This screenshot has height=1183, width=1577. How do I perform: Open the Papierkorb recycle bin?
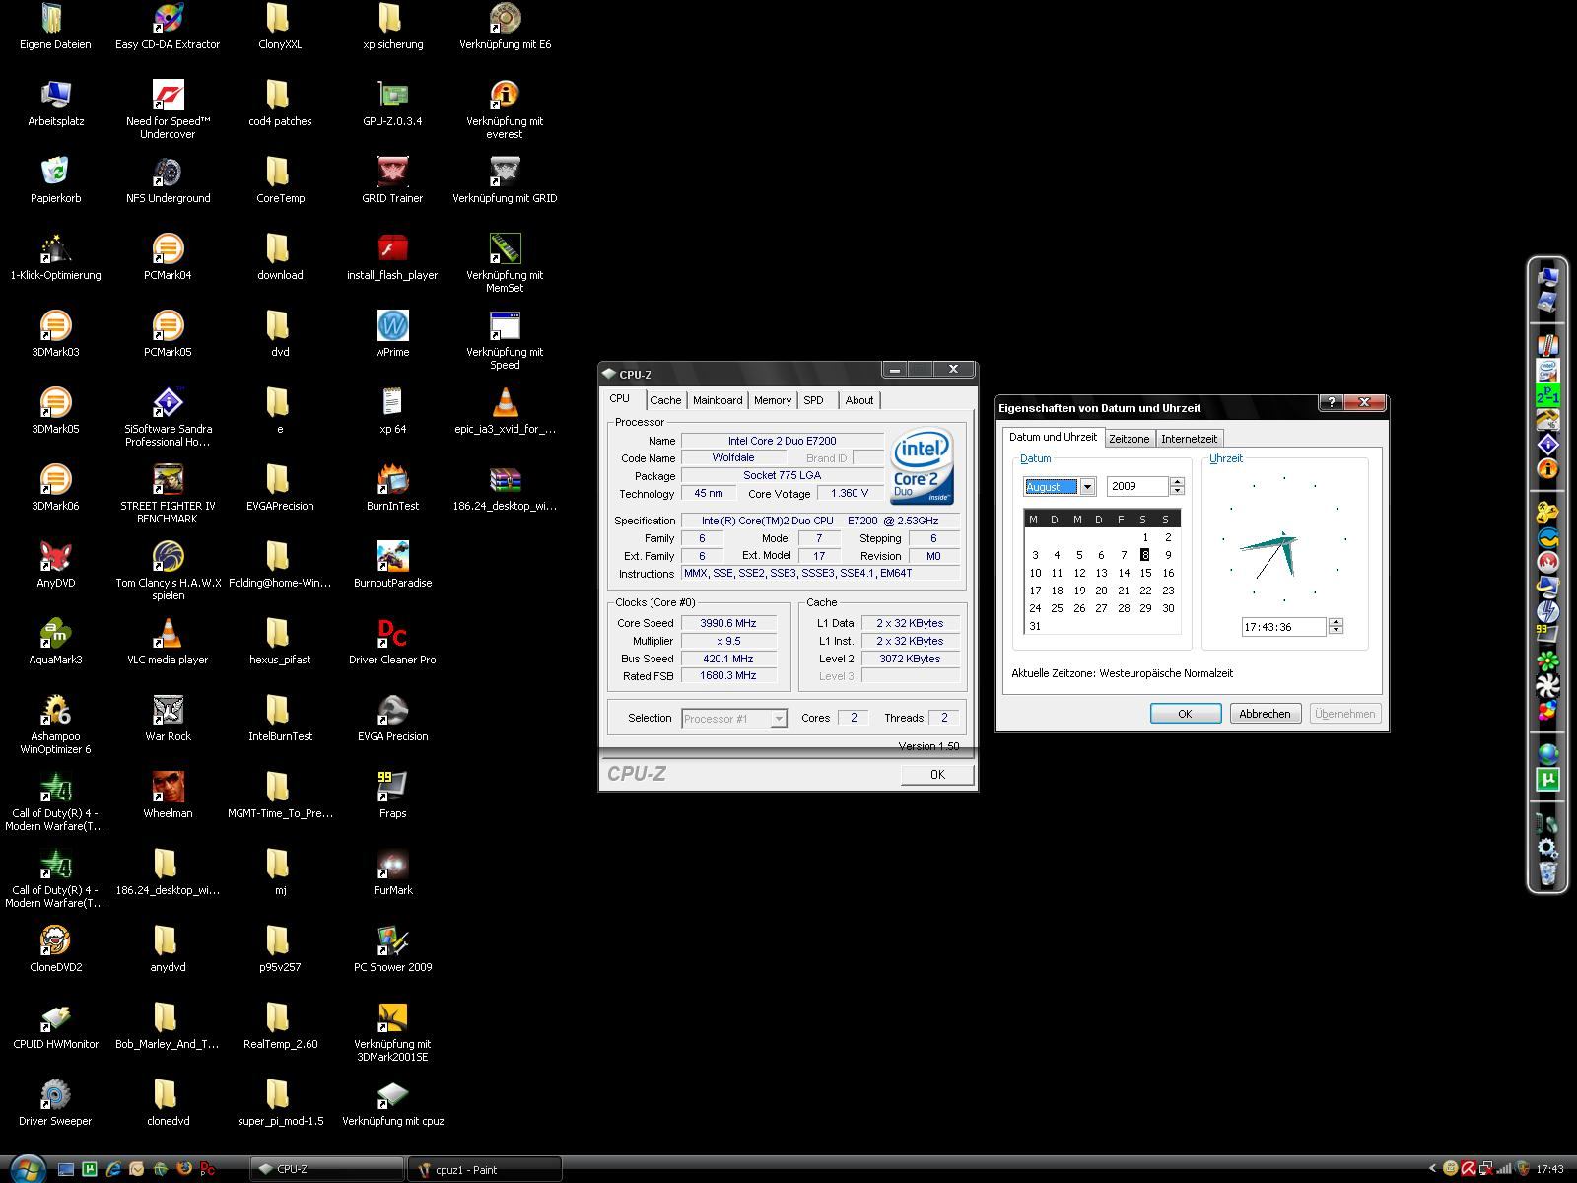(55, 179)
